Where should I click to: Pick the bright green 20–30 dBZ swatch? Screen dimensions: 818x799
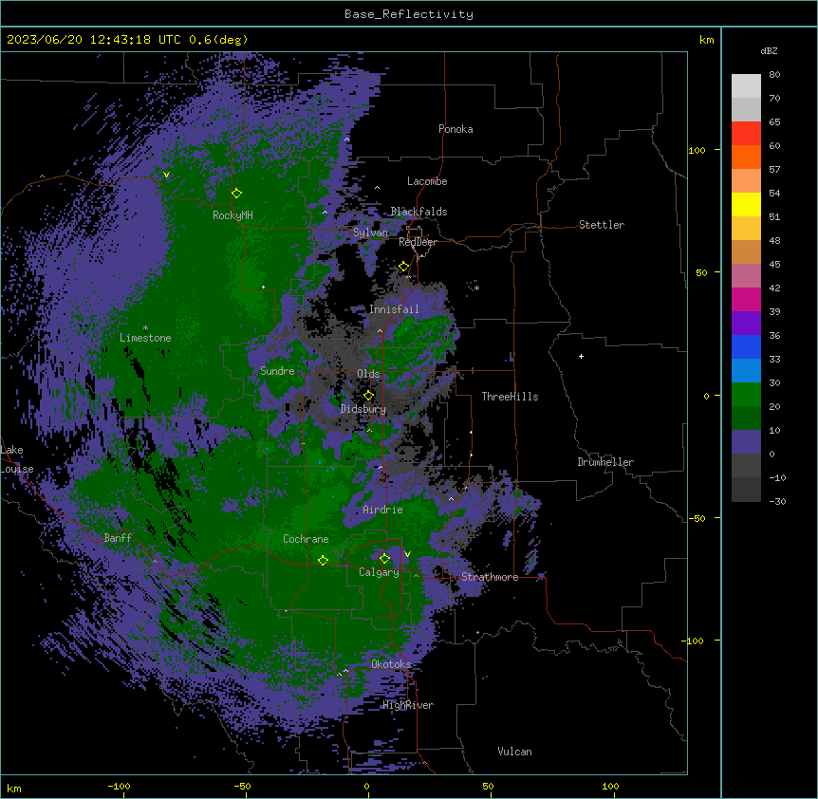746,395
